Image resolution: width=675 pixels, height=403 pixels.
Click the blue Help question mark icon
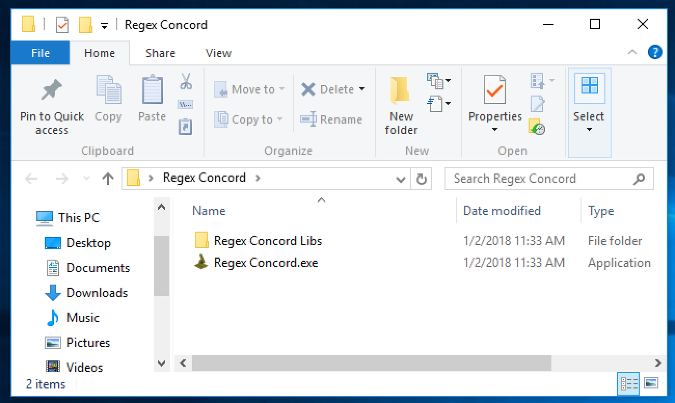tap(655, 52)
